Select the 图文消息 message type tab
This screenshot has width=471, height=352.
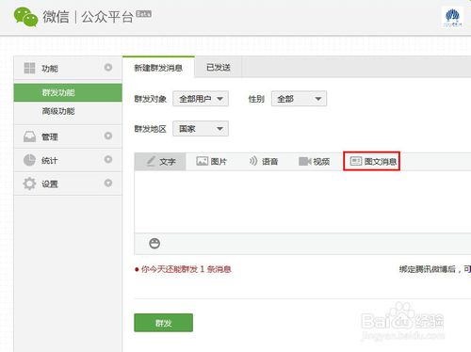tap(371, 161)
